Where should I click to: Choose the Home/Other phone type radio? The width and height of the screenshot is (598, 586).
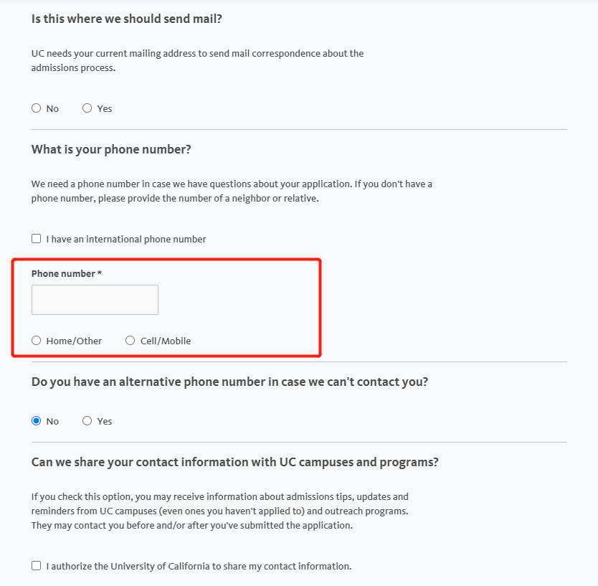click(x=37, y=341)
